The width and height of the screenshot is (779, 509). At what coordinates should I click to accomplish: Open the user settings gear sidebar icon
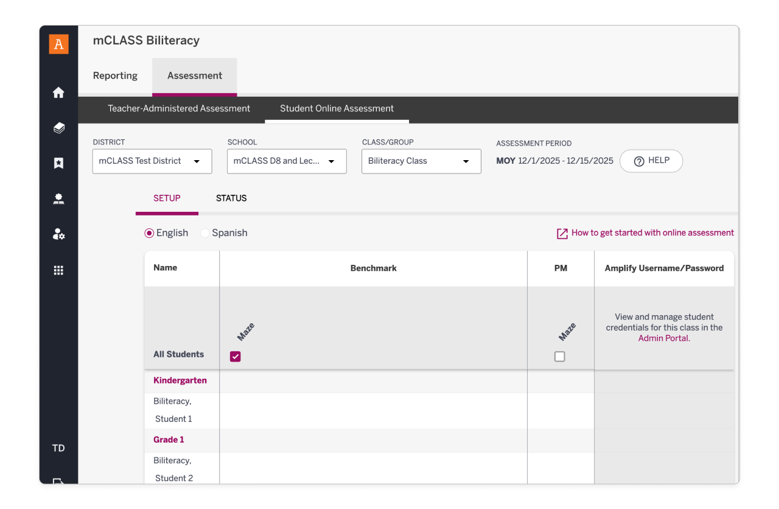tap(58, 234)
